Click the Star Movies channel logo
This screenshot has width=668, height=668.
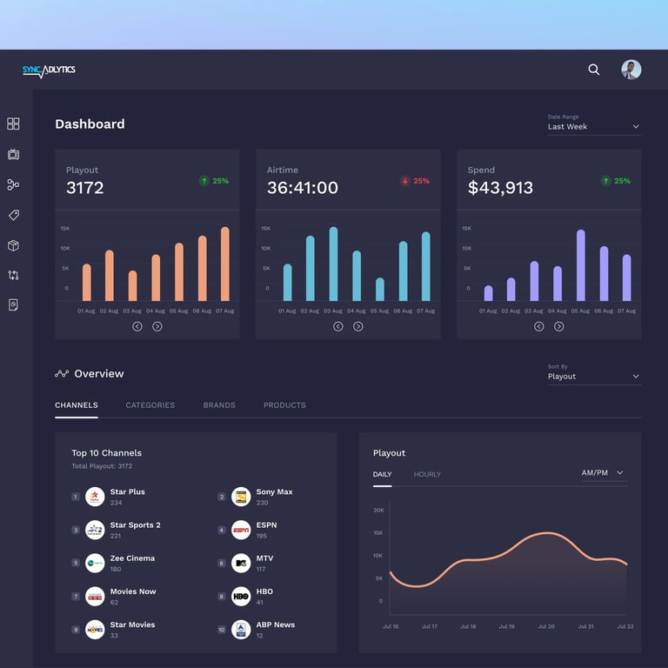click(x=95, y=630)
